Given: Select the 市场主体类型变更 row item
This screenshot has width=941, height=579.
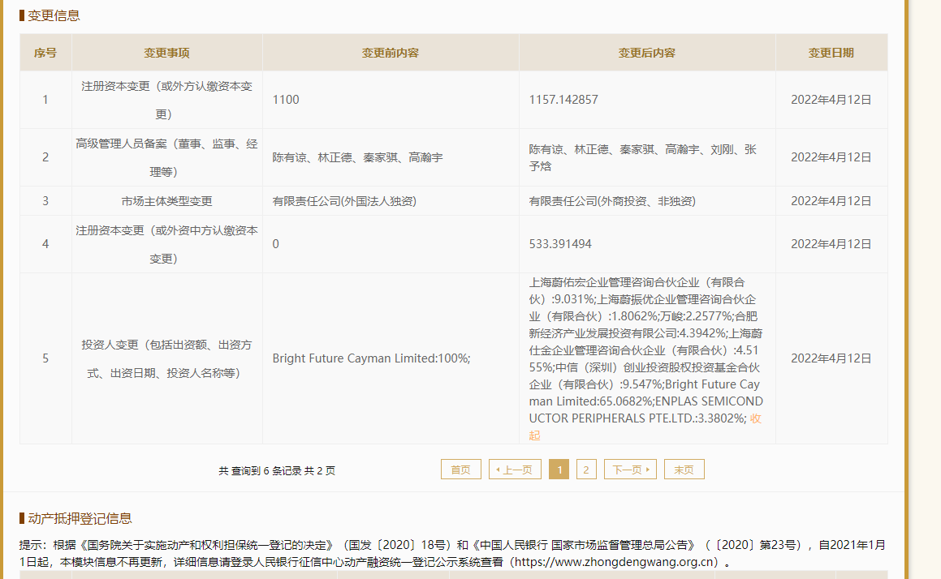Looking at the screenshot, I should pyautogui.click(x=166, y=201).
